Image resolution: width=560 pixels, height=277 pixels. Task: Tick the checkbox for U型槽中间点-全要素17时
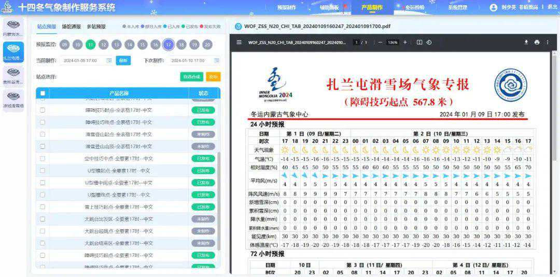tap(43, 183)
